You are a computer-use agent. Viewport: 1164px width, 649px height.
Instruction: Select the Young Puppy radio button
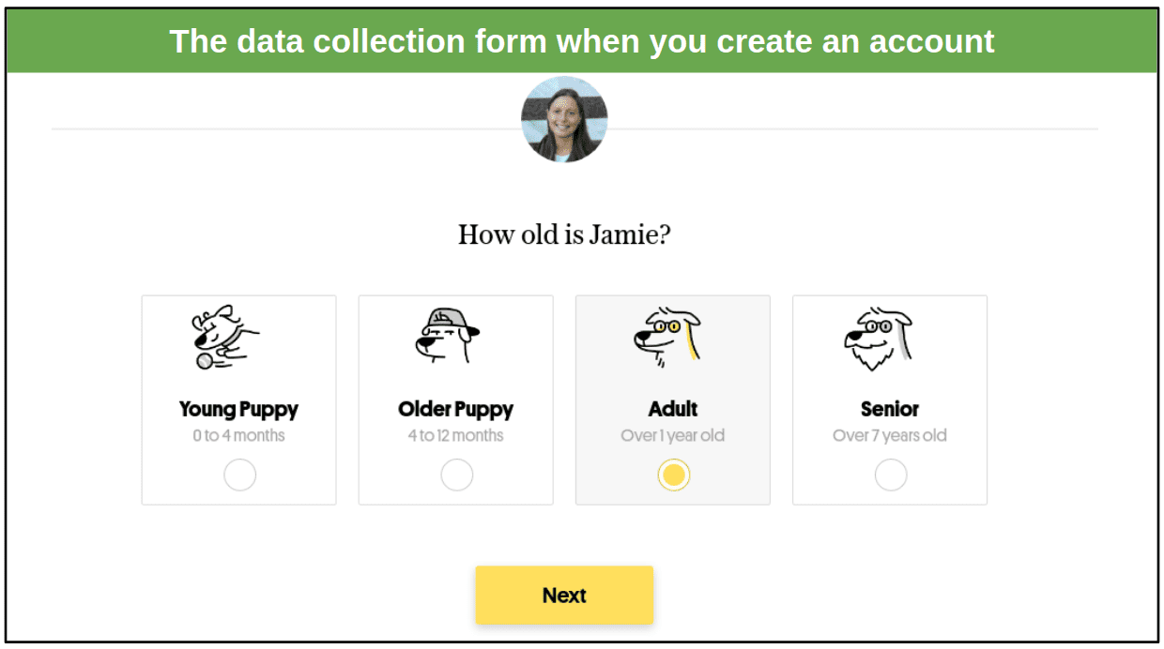pyautogui.click(x=239, y=475)
